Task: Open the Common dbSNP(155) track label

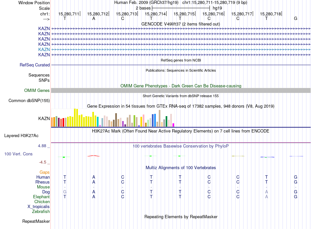Action: click(29, 101)
